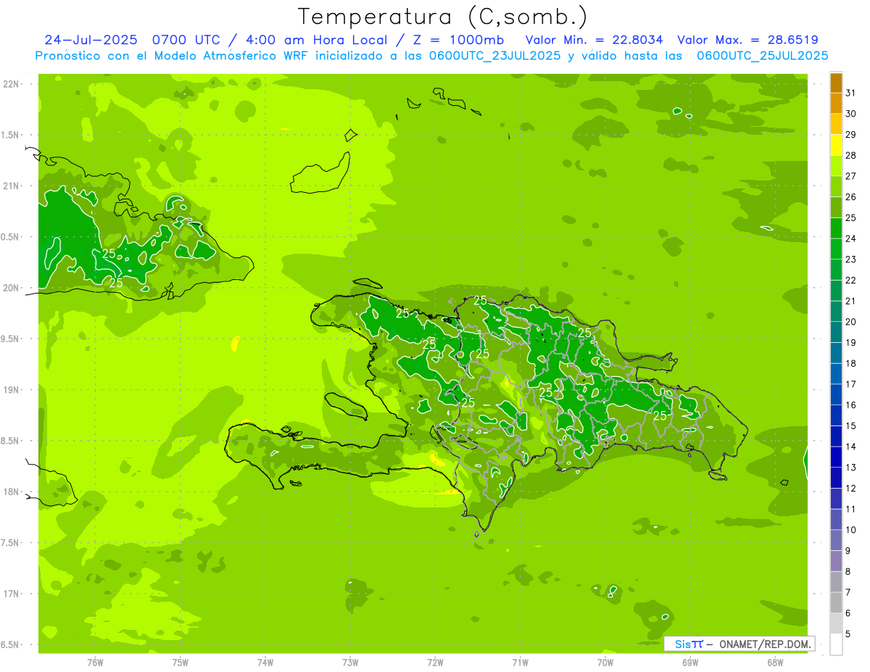
Task: Click the '71W' longitude axis label
Action: pyautogui.click(x=520, y=662)
